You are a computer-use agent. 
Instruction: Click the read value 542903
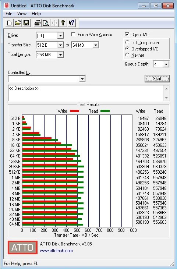point(160,217)
